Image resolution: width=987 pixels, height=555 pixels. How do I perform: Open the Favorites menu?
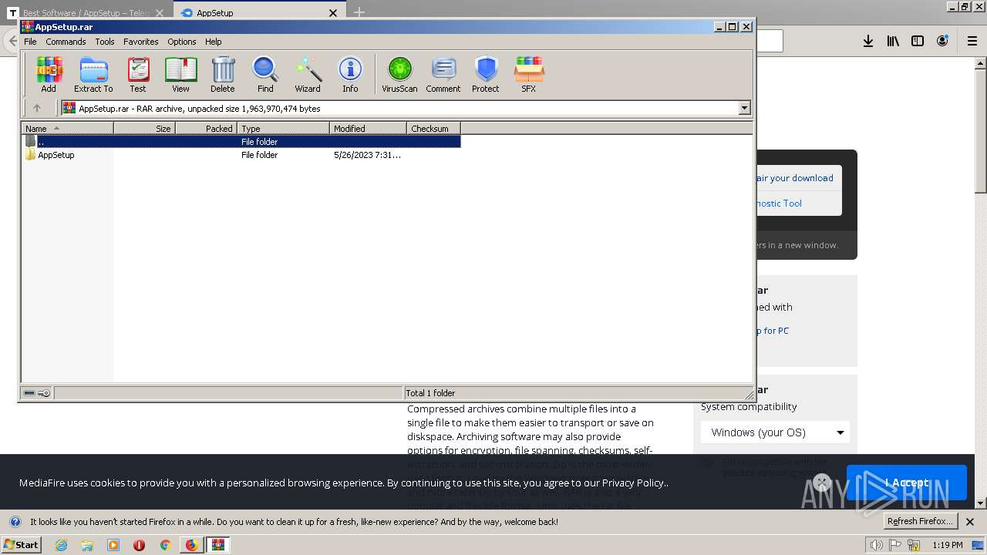[x=141, y=42]
